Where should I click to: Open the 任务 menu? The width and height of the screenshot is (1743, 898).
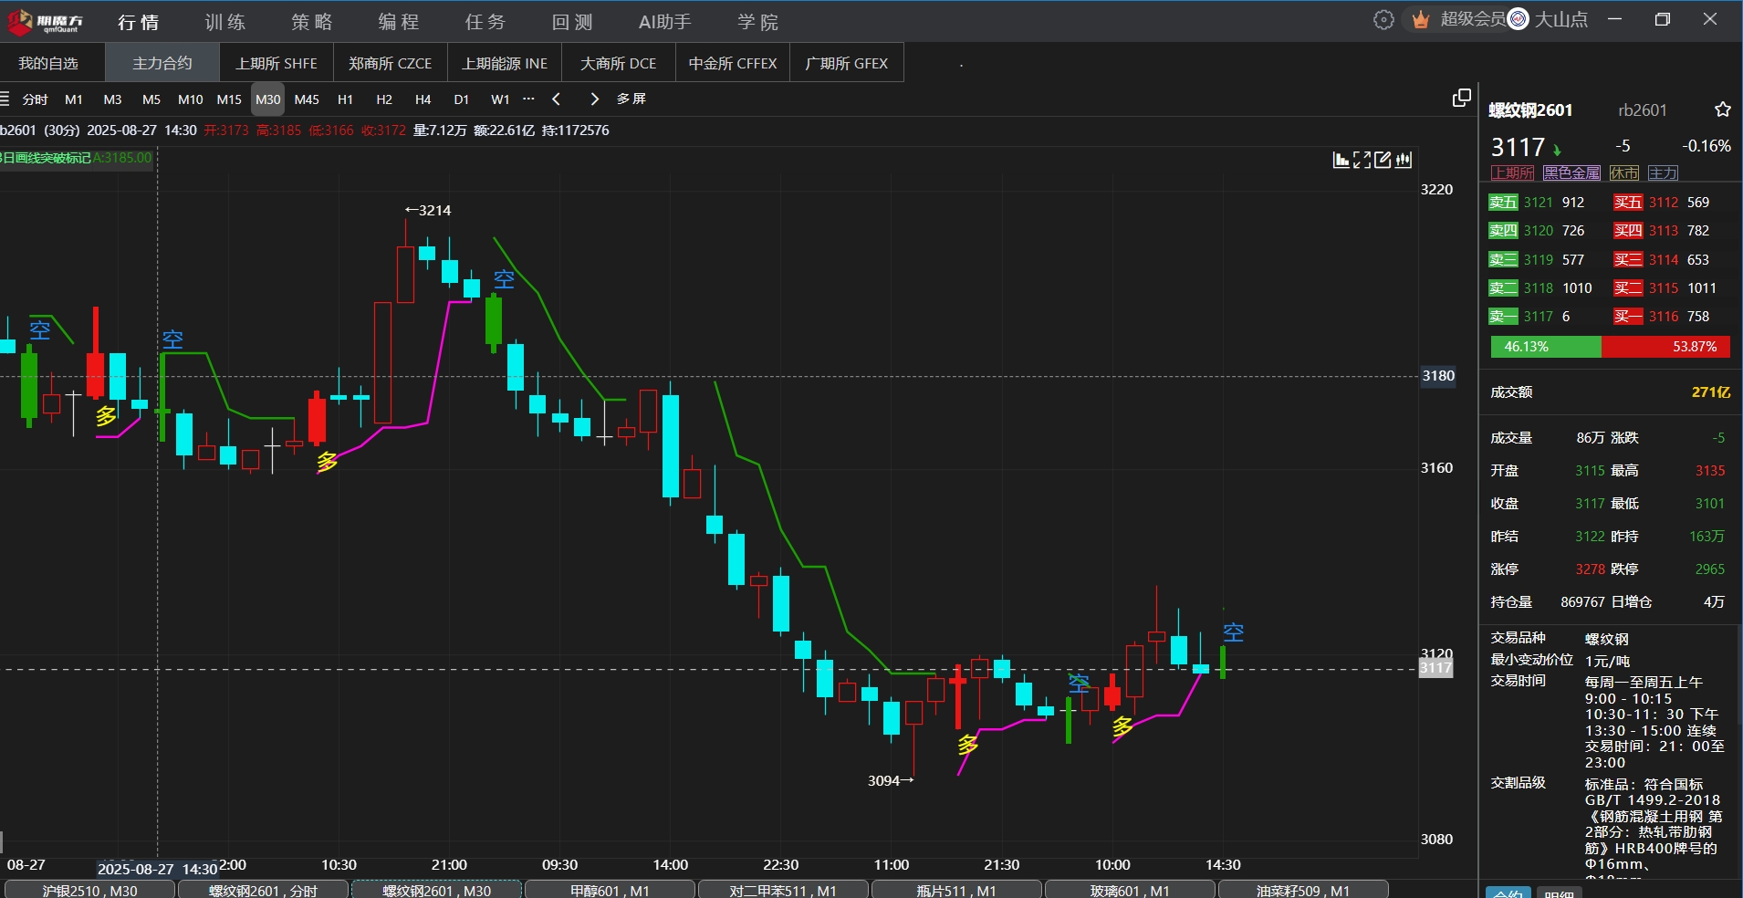click(x=485, y=22)
